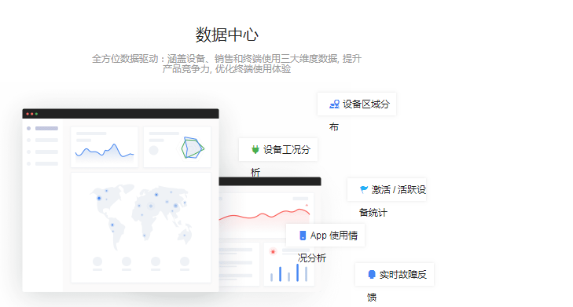Open the 设备区域分 feature card
This screenshot has height=307, width=573.
(x=357, y=104)
